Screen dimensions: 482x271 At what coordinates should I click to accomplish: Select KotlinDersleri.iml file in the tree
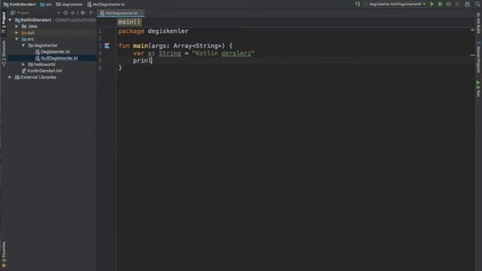[x=42, y=71]
